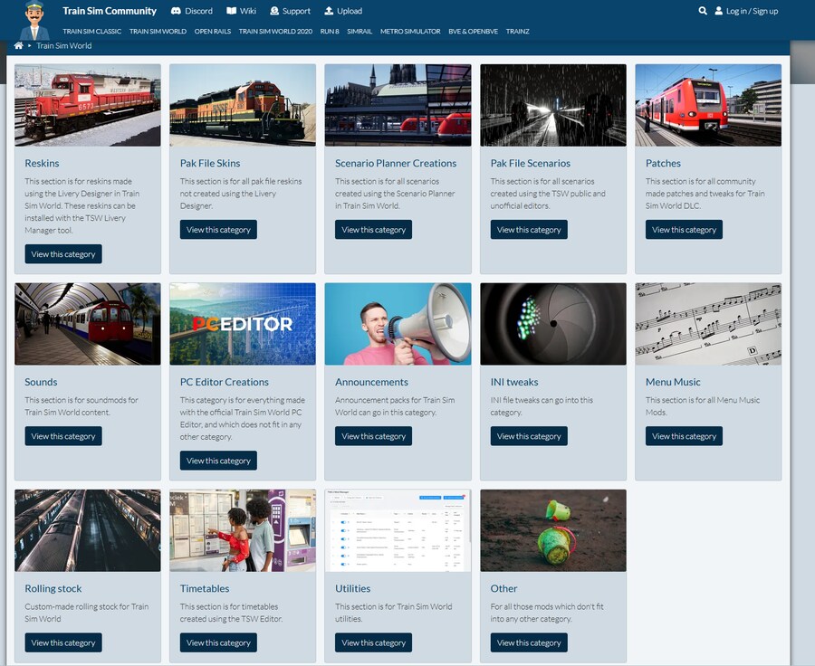Open the Trainz nav item

coord(518,32)
